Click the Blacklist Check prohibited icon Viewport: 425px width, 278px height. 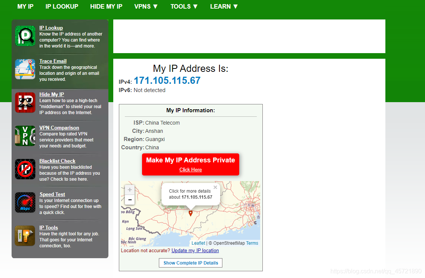point(25,169)
